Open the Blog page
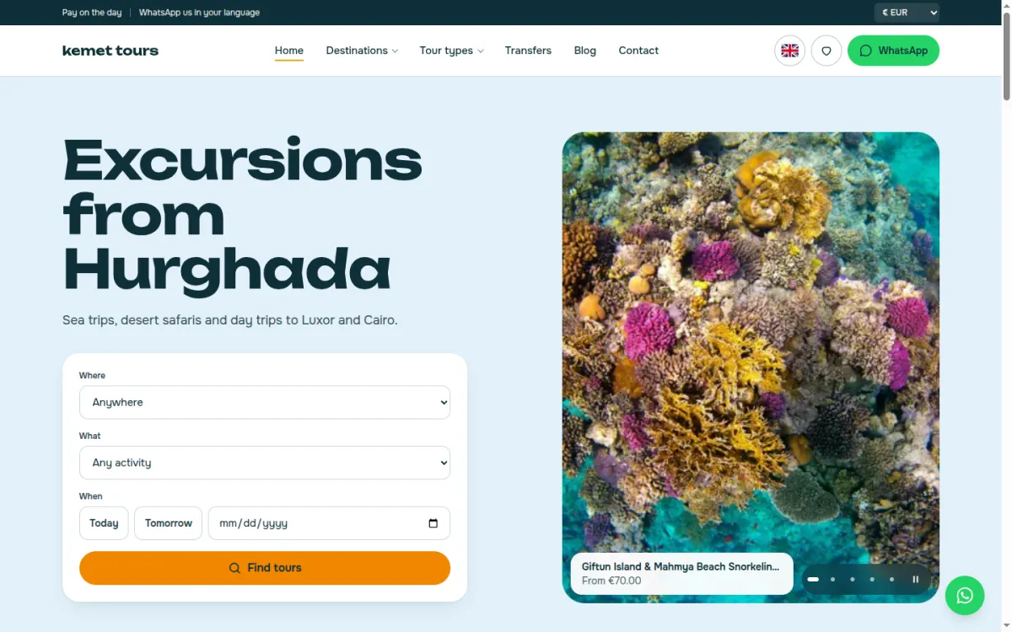 click(x=585, y=51)
